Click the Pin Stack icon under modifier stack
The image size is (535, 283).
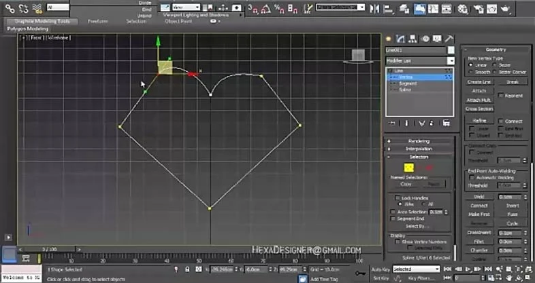click(x=391, y=123)
